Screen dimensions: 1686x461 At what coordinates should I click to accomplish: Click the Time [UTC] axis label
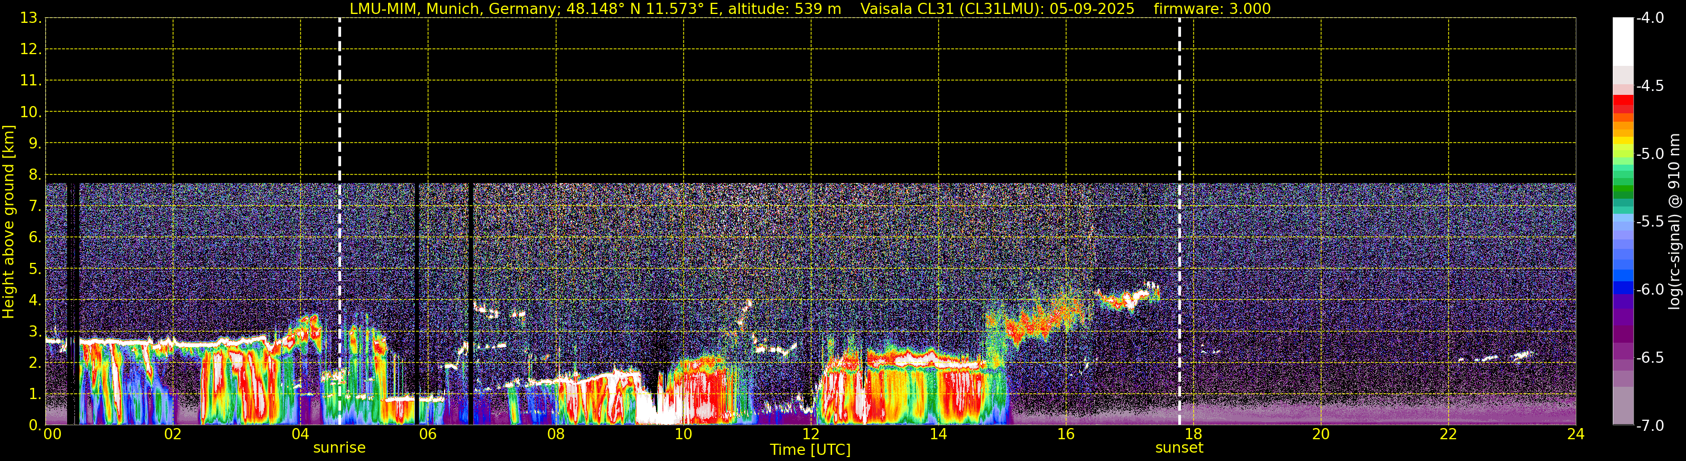810,450
